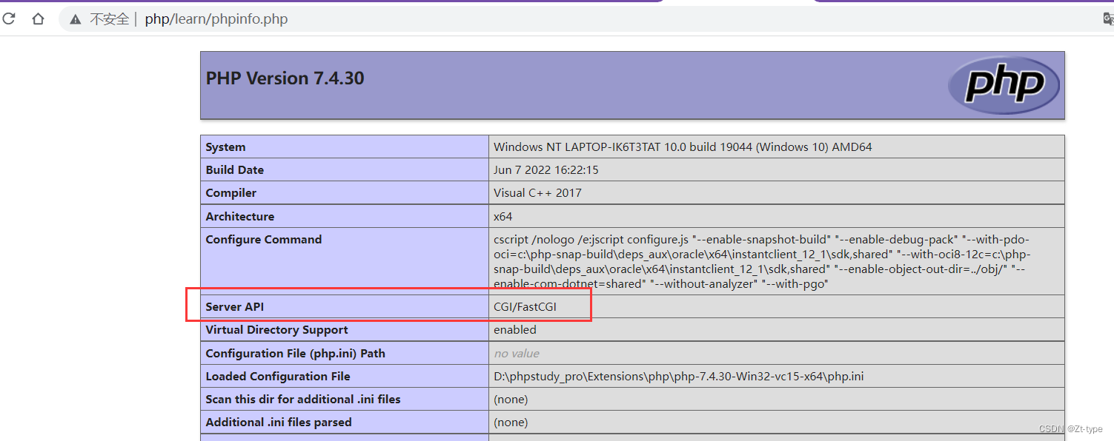
Task: Click the page reload icon
Action: pyautogui.click(x=10, y=18)
